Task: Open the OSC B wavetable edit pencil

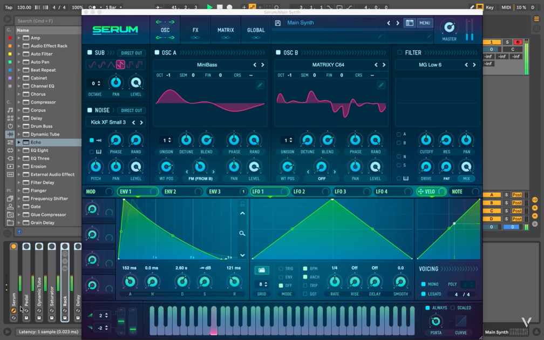Action: coord(381,85)
